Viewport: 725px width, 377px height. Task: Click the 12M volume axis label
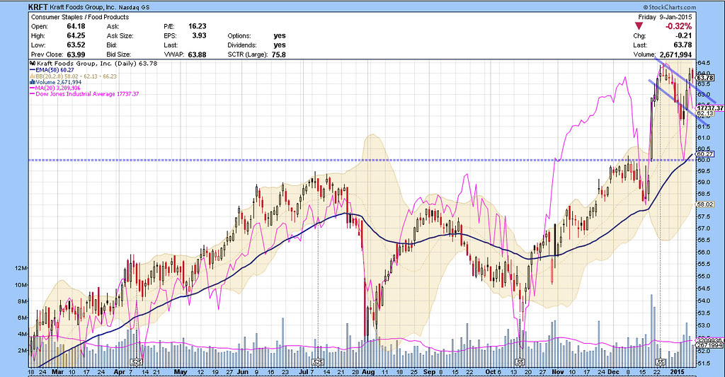pyautogui.click(x=22, y=269)
